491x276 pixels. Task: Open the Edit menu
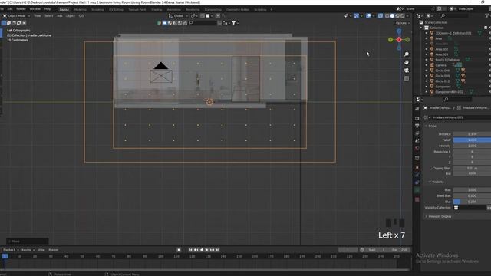point(10,9)
